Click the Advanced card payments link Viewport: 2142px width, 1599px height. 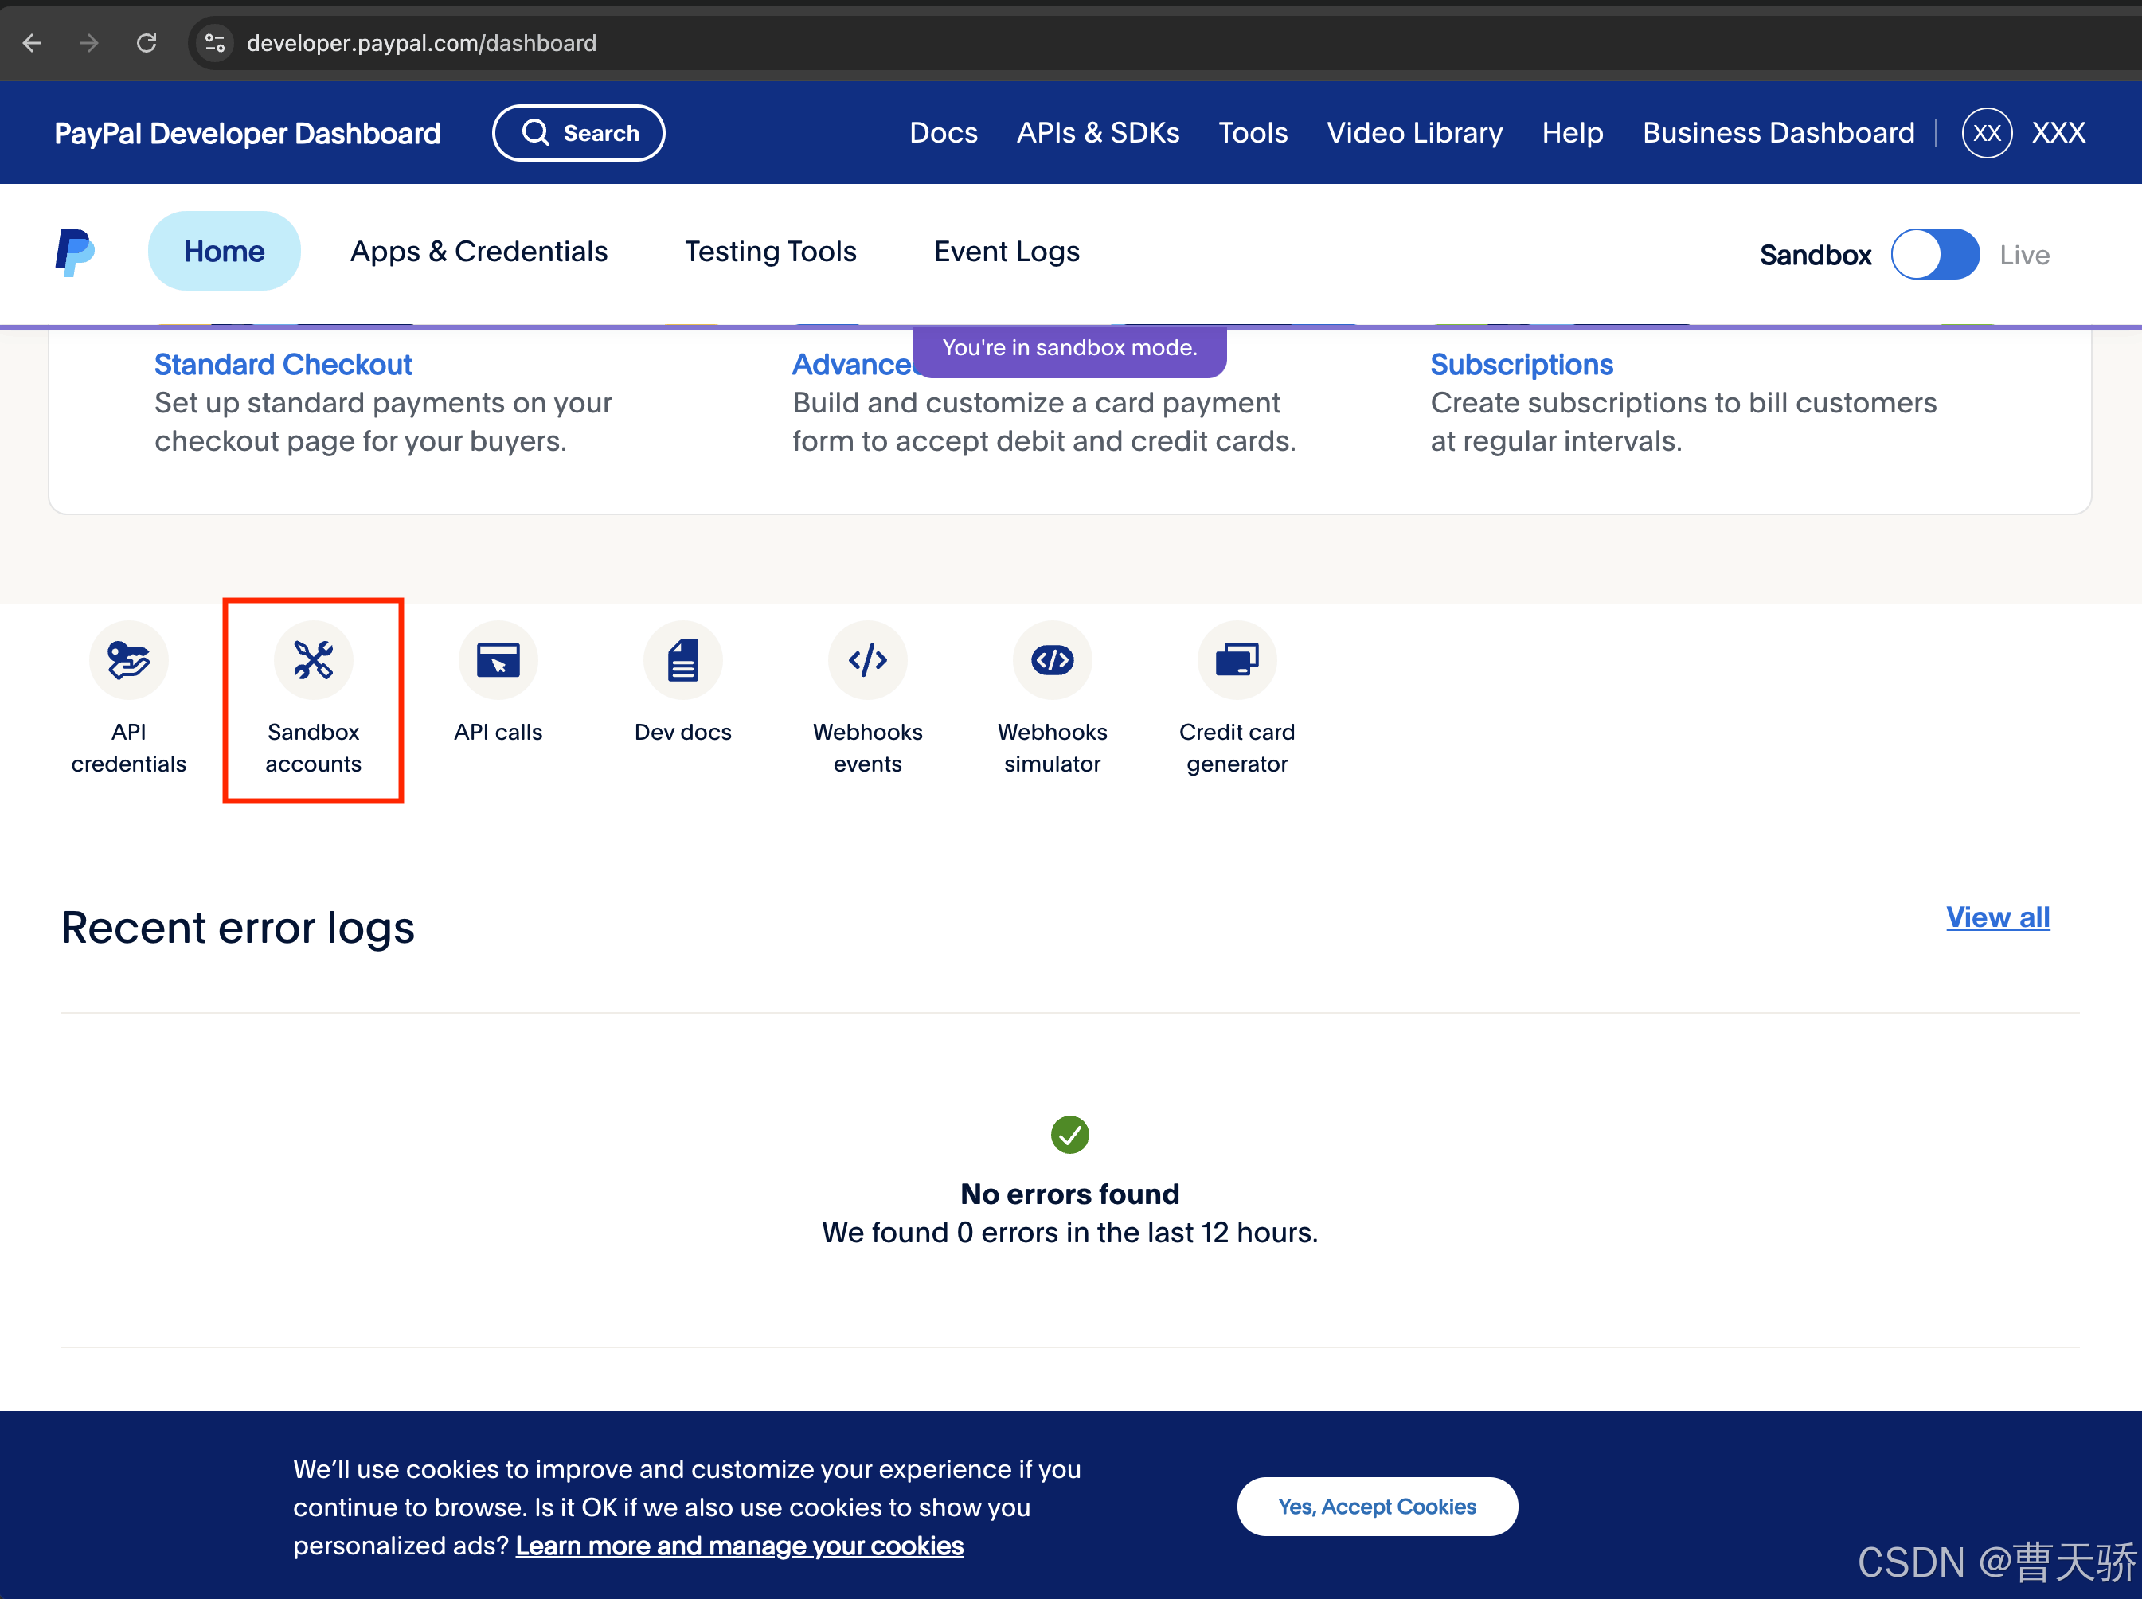pyautogui.click(x=853, y=365)
